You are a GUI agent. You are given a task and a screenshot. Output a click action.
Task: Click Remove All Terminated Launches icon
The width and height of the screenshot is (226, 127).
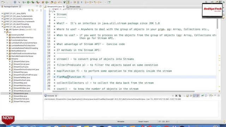(x=180, y=96)
